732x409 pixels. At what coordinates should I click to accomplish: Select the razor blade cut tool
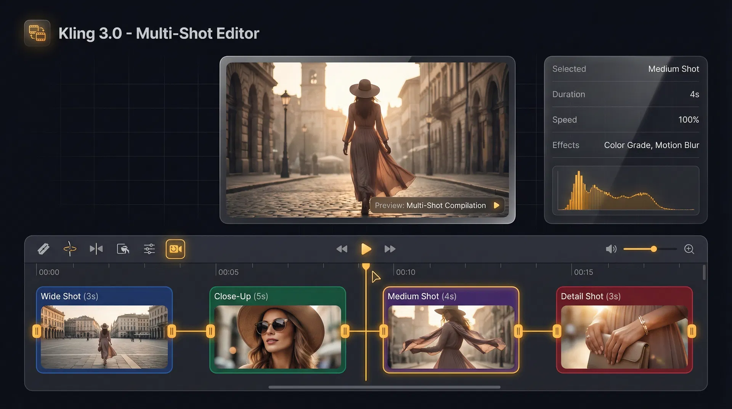(x=43, y=249)
